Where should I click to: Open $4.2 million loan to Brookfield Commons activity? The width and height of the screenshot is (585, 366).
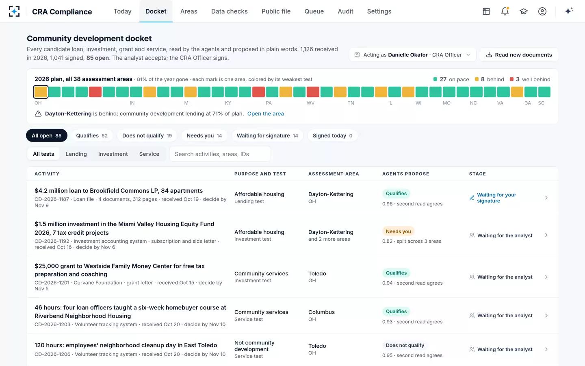coord(119,191)
